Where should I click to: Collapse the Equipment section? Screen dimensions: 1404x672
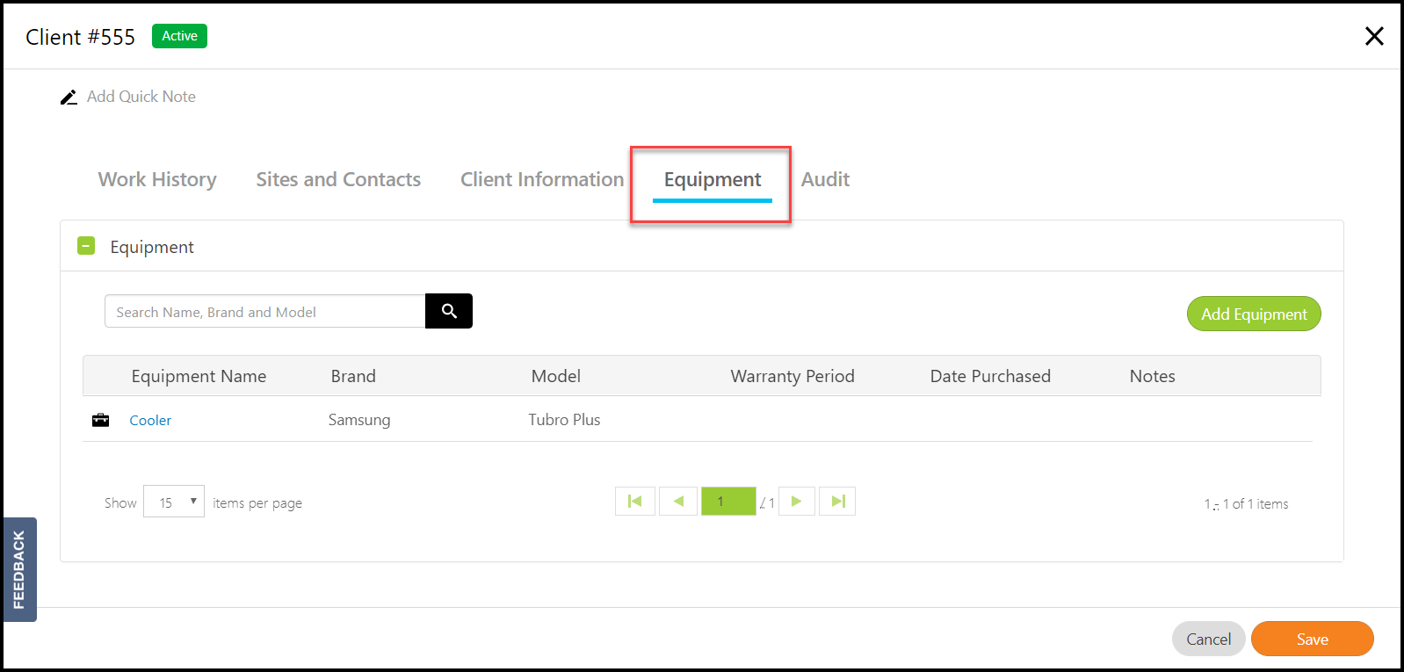click(86, 246)
